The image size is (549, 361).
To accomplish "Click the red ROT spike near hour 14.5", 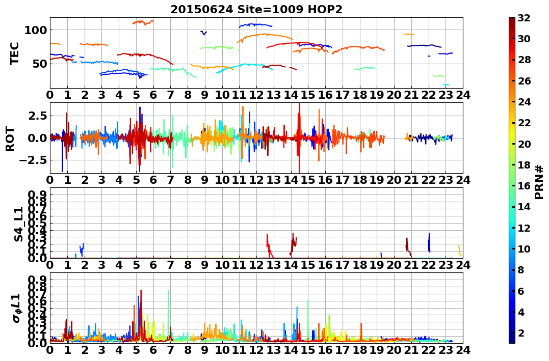I will tap(299, 138).
